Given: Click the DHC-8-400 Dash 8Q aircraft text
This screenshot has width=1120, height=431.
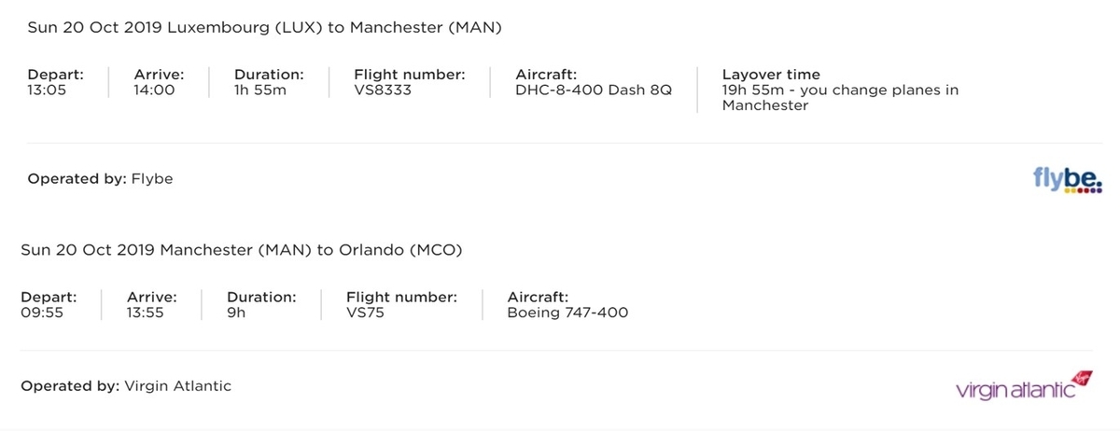Looking at the screenshot, I should [594, 90].
